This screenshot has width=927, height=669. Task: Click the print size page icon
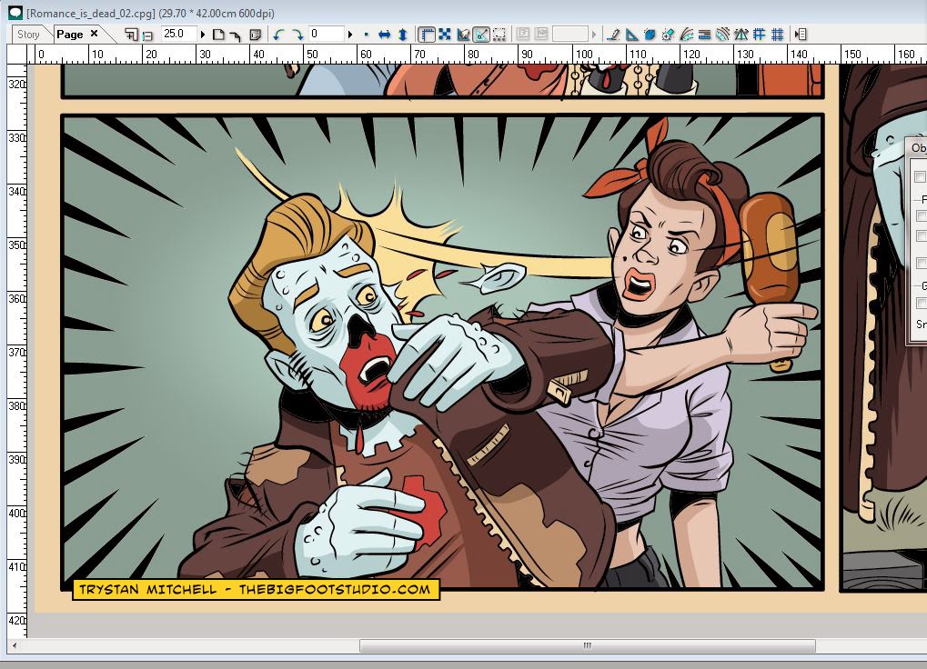(255, 35)
